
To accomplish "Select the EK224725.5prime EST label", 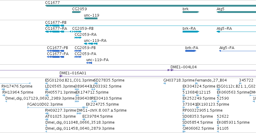I will point(102,104).
